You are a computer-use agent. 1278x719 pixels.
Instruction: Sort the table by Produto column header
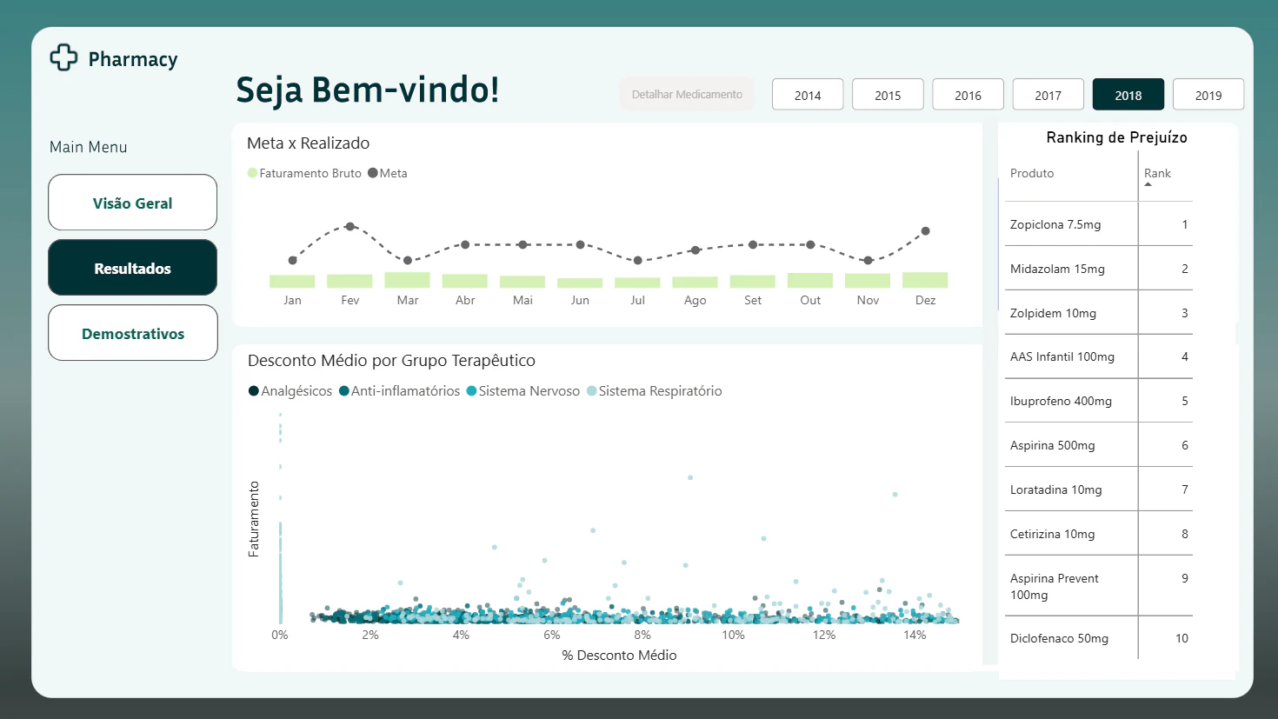coord(1032,173)
